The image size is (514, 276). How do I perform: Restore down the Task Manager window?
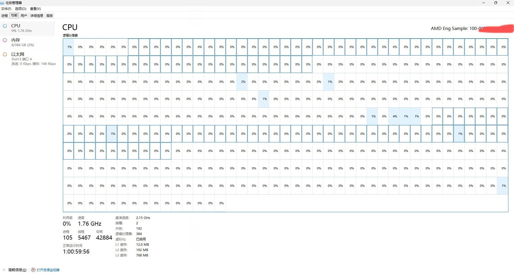click(x=495, y=3)
